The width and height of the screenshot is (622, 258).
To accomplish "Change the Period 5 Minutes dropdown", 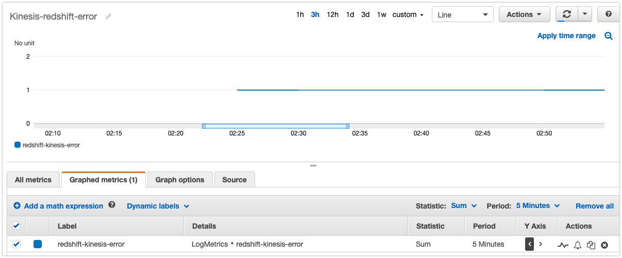I will coord(538,205).
